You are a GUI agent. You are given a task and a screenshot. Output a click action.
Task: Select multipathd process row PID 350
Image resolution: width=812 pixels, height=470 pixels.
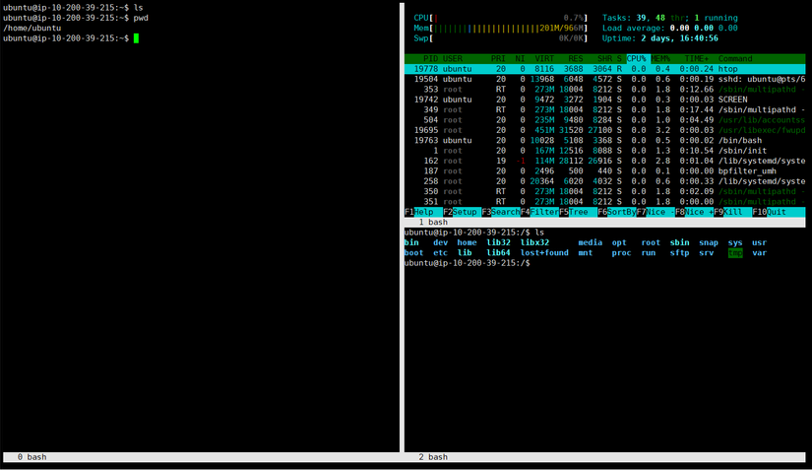(x=605, y=191)
